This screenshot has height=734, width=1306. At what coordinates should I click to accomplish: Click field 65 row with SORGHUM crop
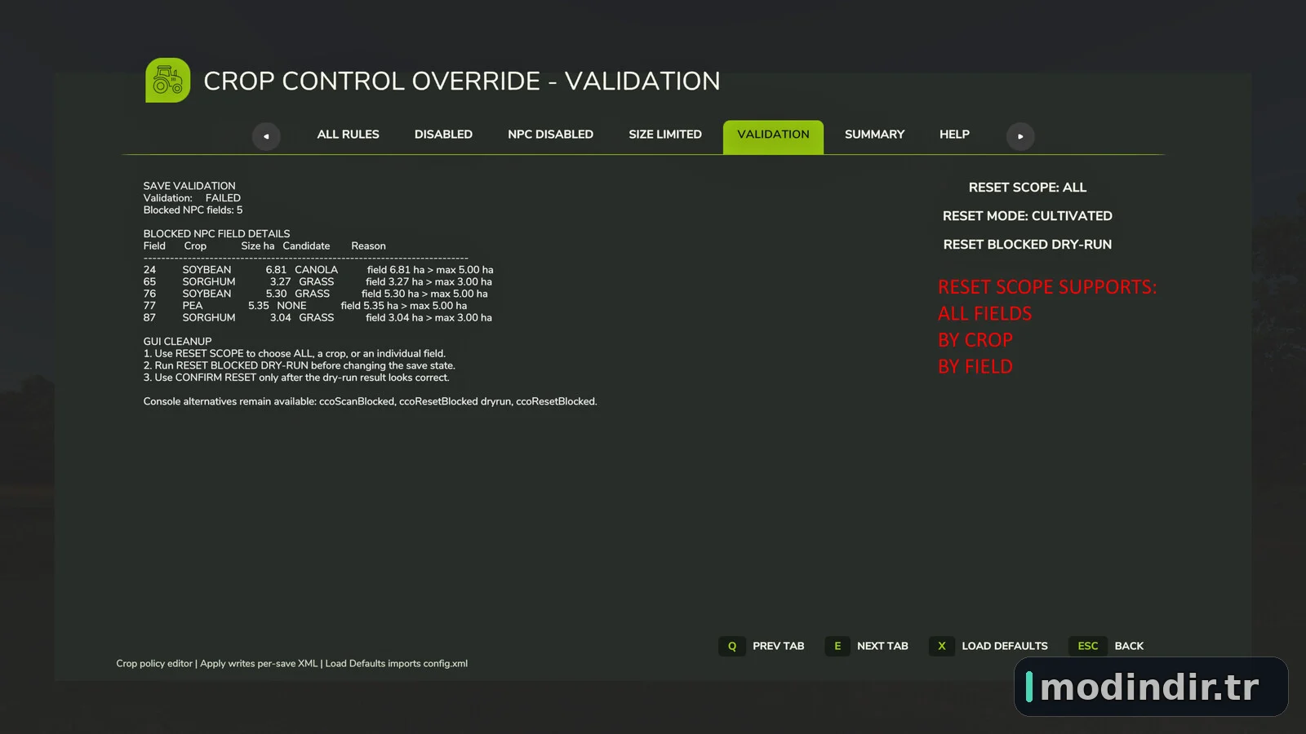[318, 282]
